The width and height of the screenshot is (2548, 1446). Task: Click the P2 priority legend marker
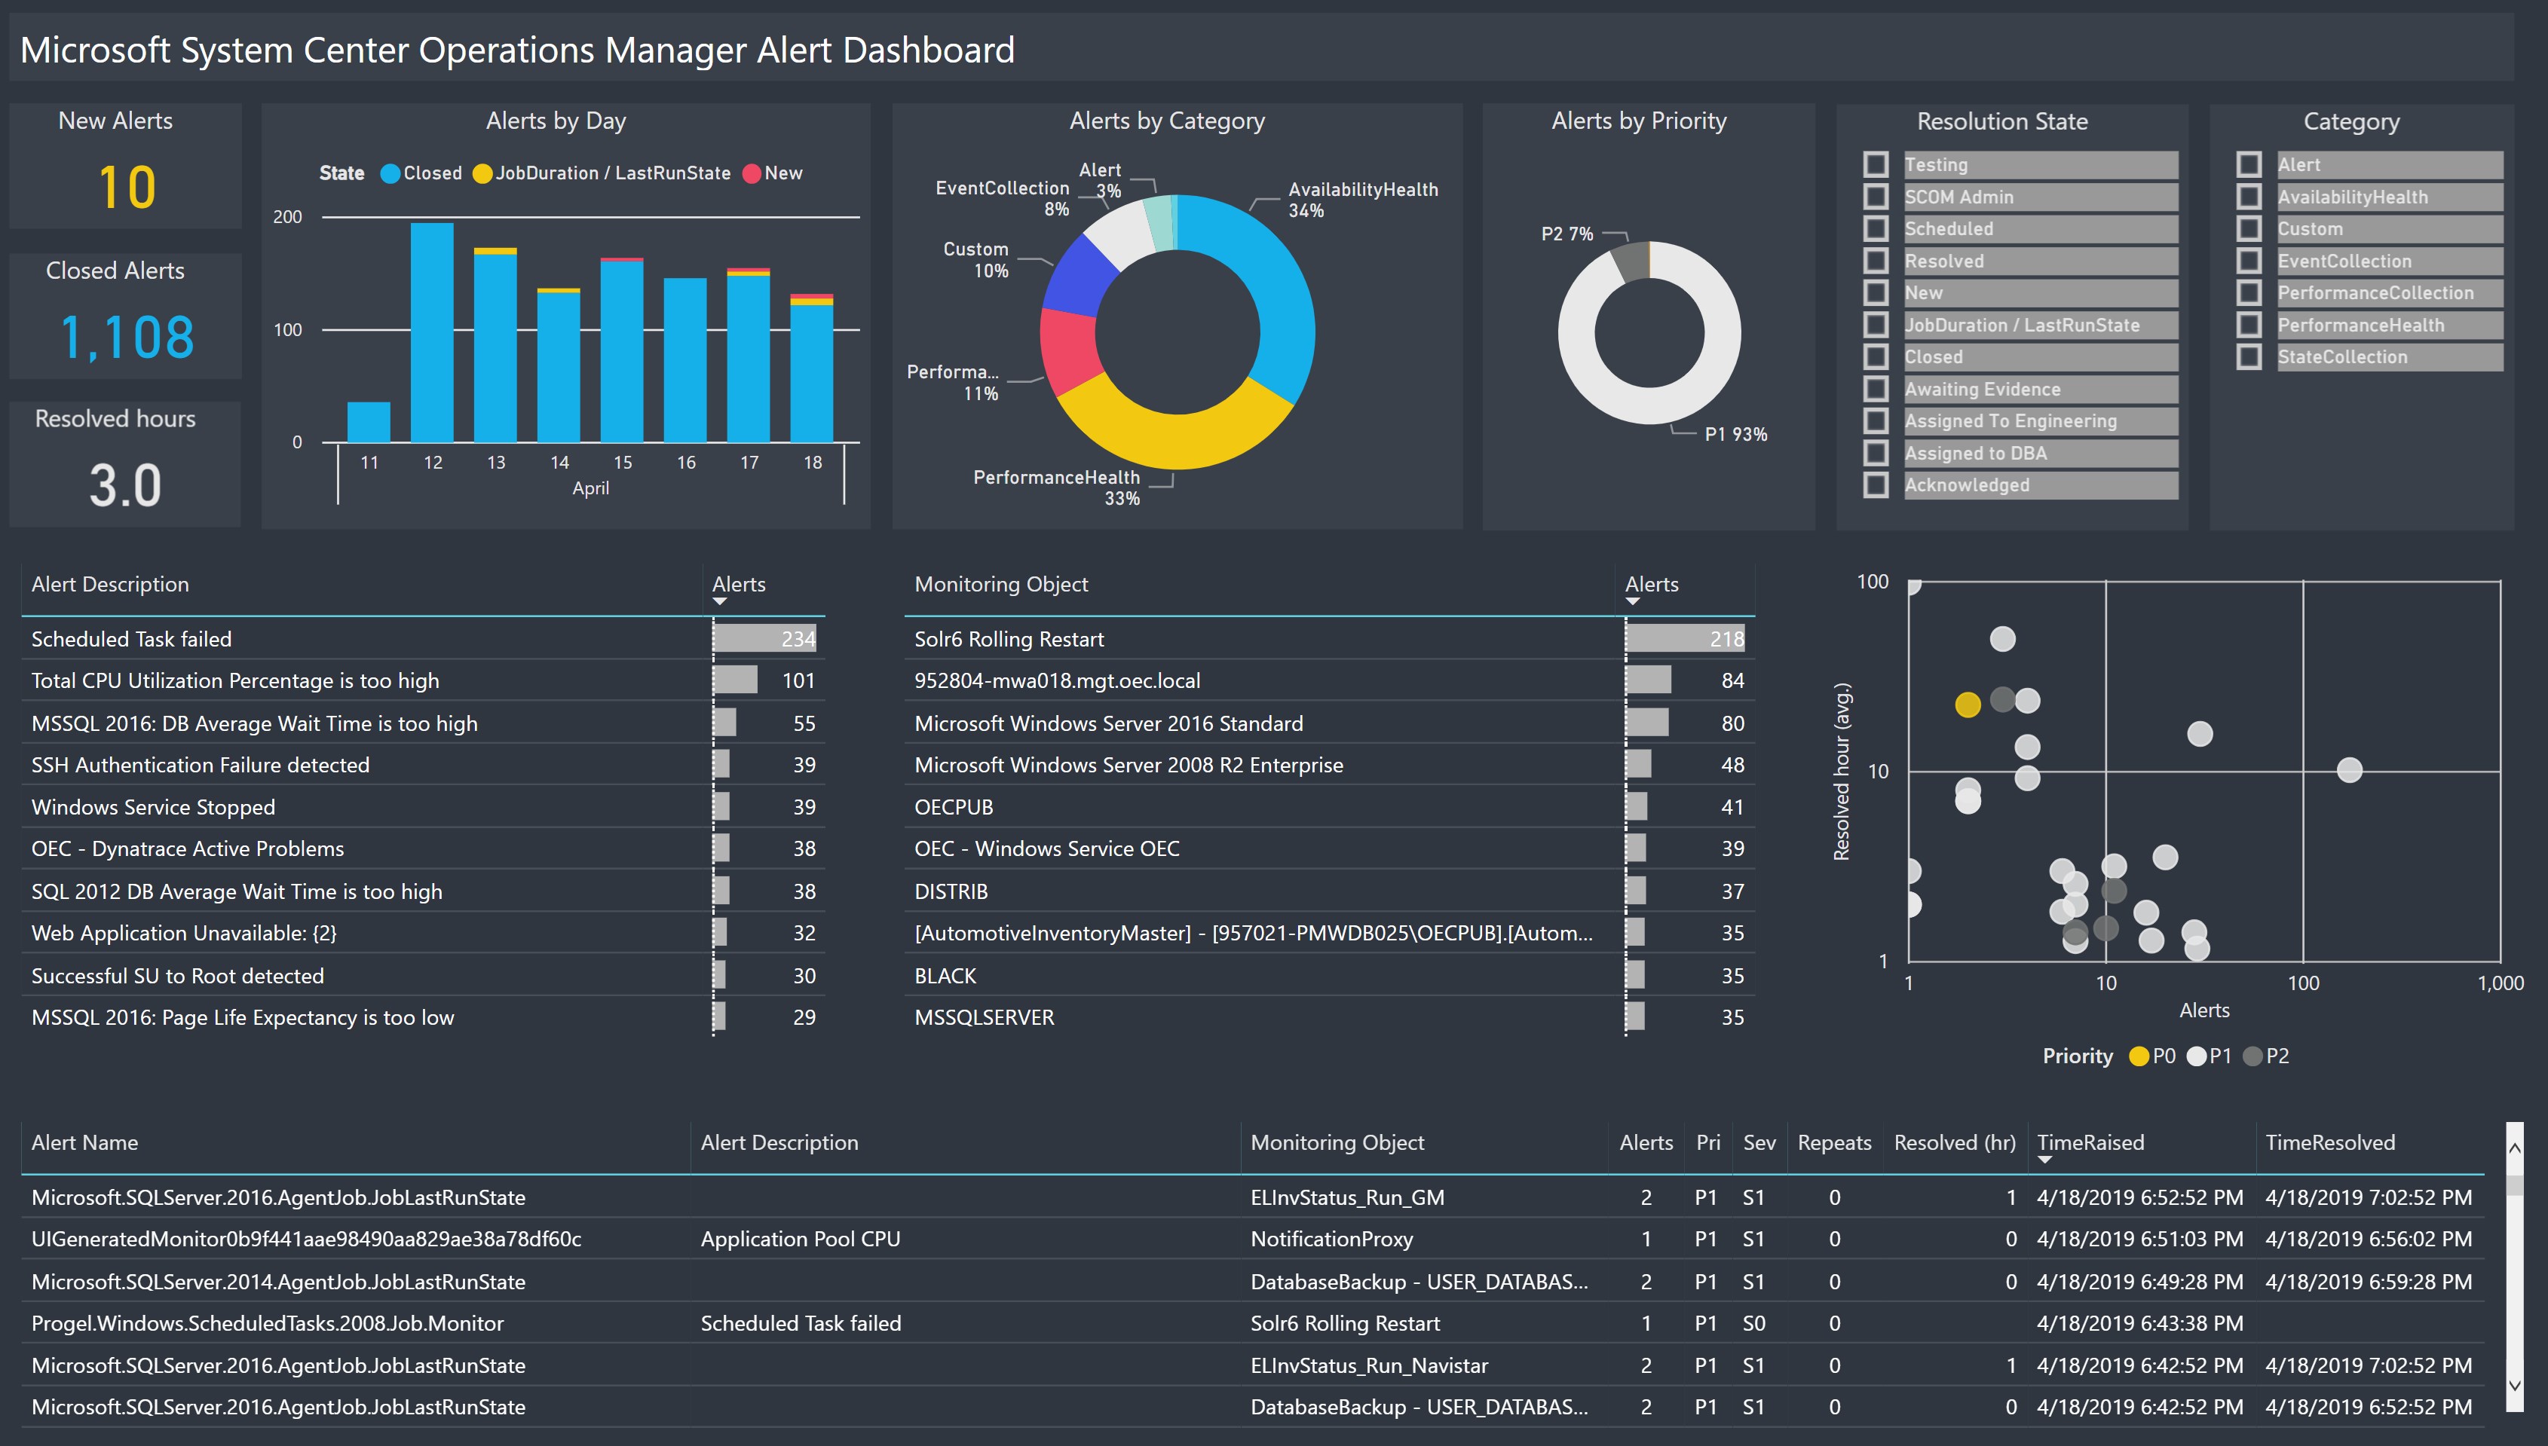(x=2253, y=1056)
